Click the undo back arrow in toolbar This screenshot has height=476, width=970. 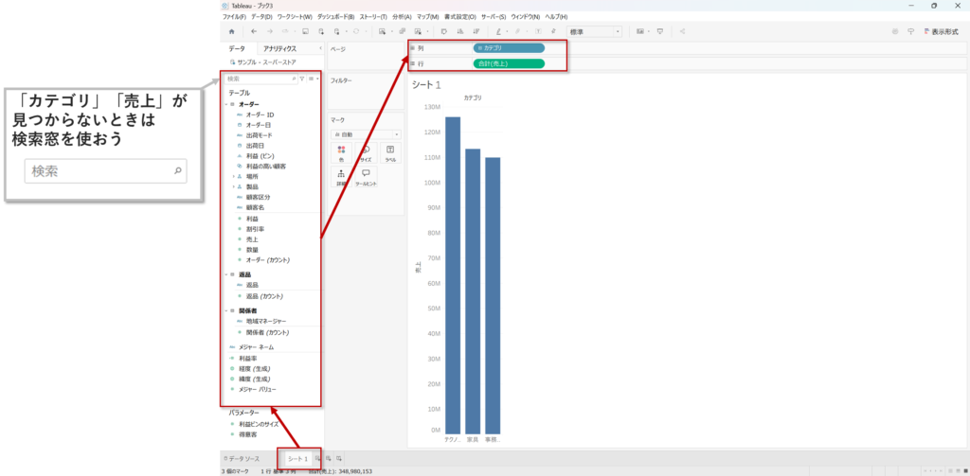click(x=253, y=31)
